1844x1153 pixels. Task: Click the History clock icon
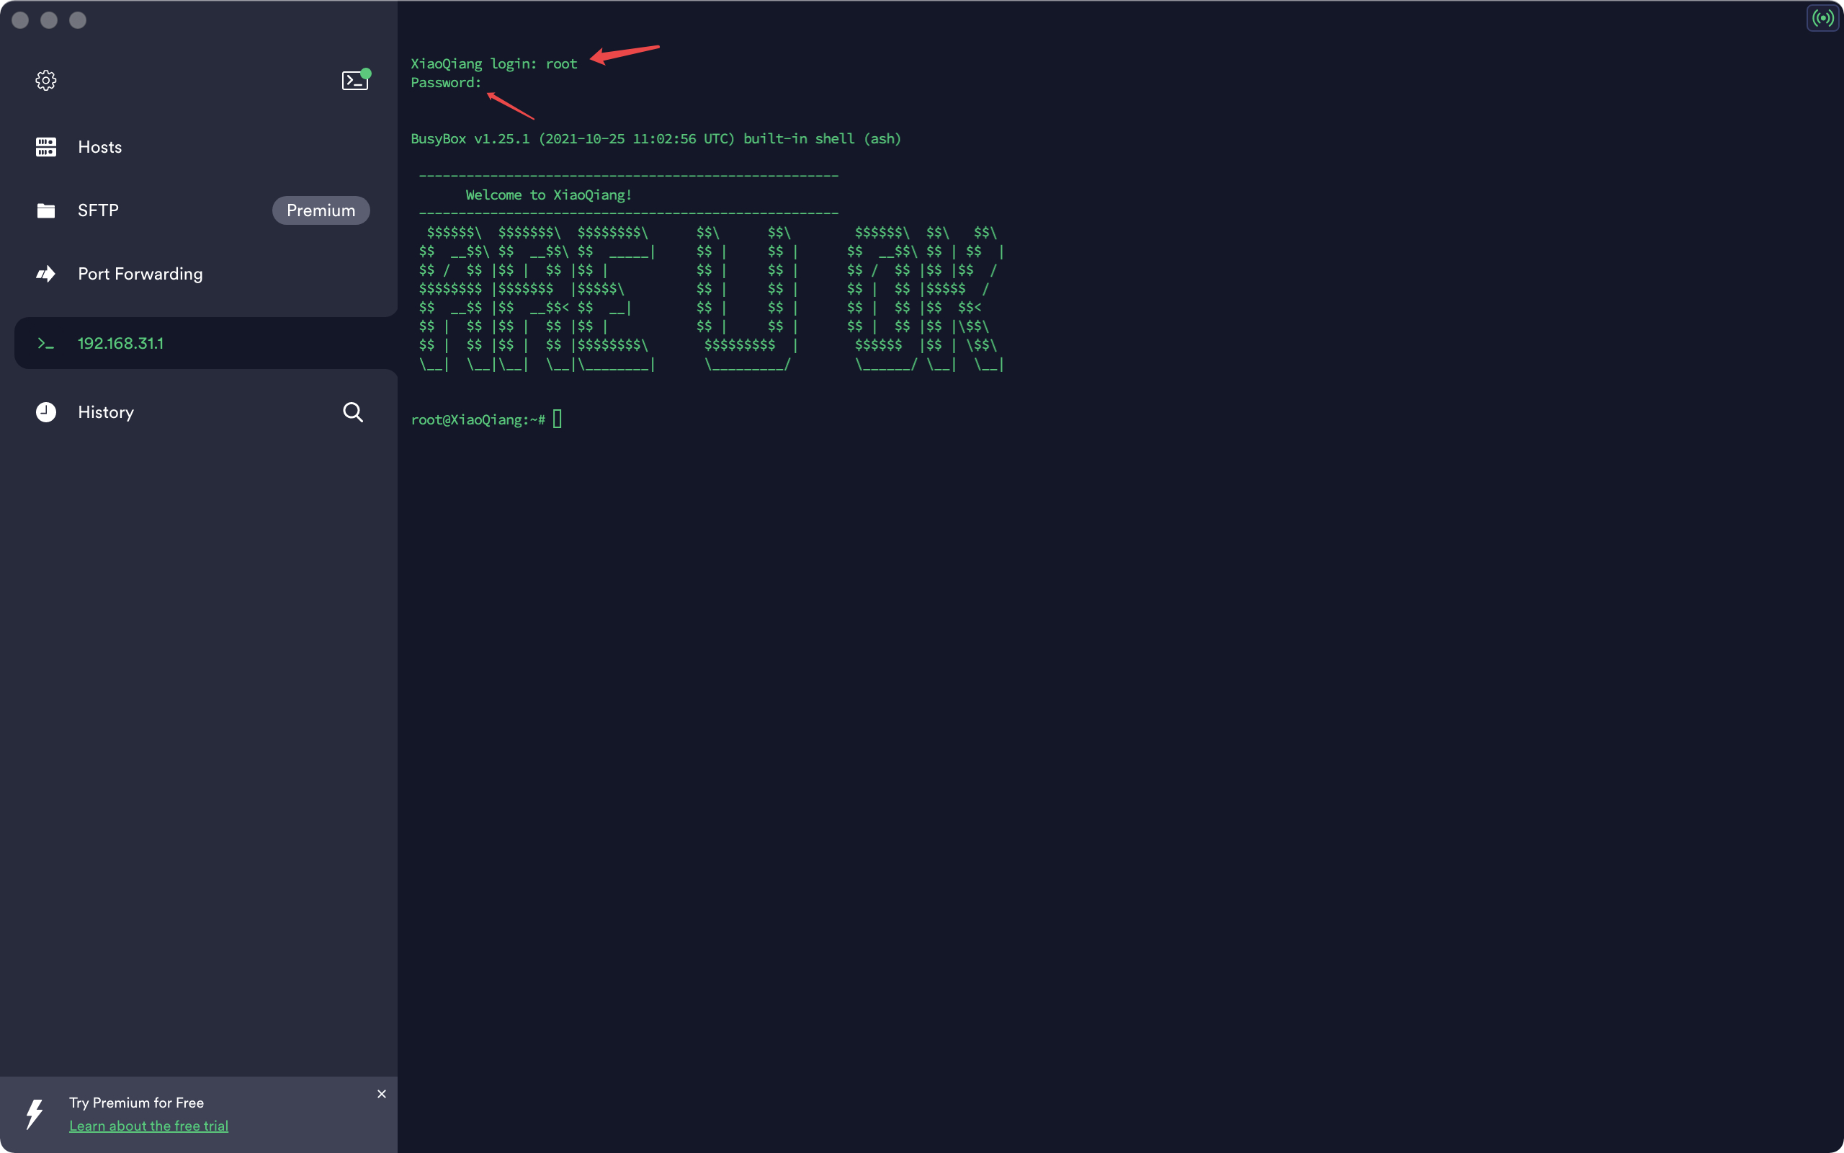[45, 411]
